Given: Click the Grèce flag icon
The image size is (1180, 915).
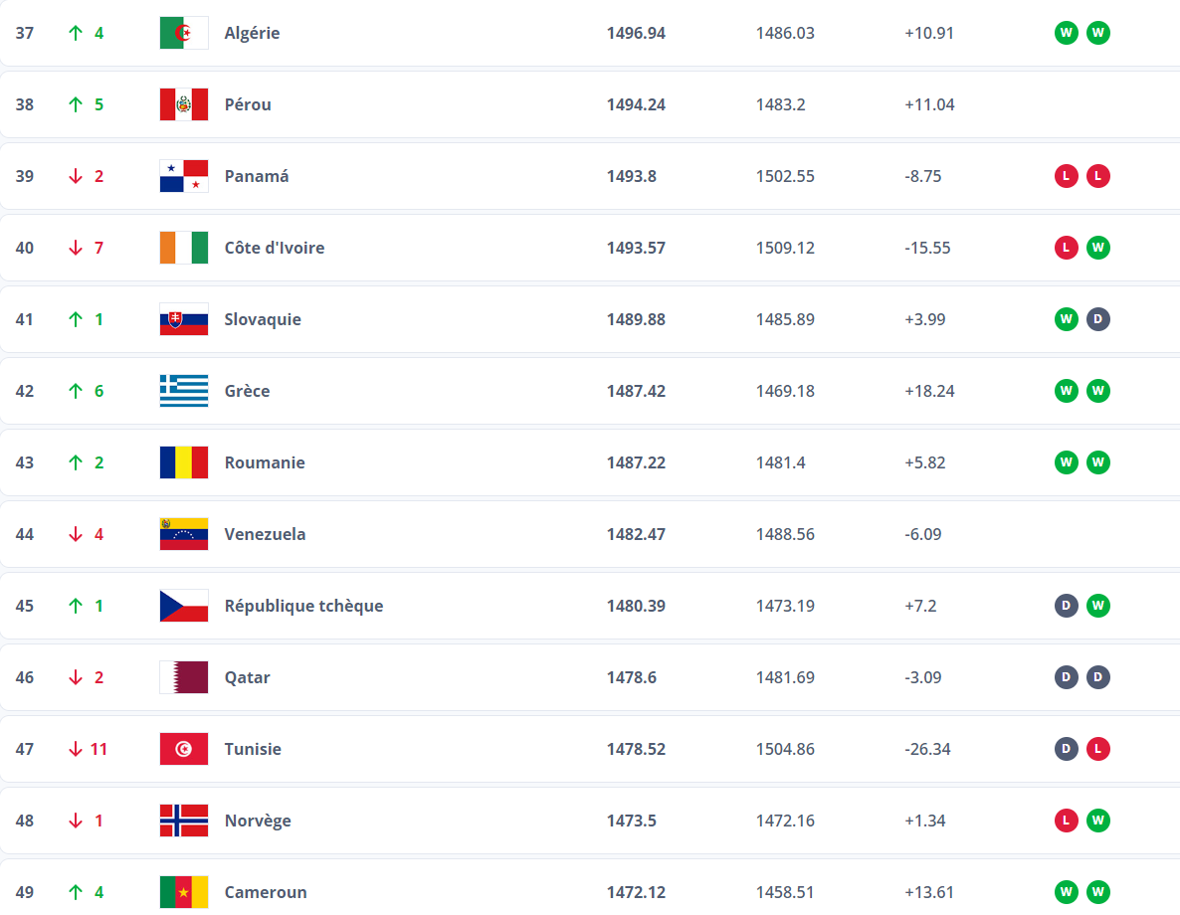Looking at the screenshot, I should pyautogui.click(x=184, y=391).
